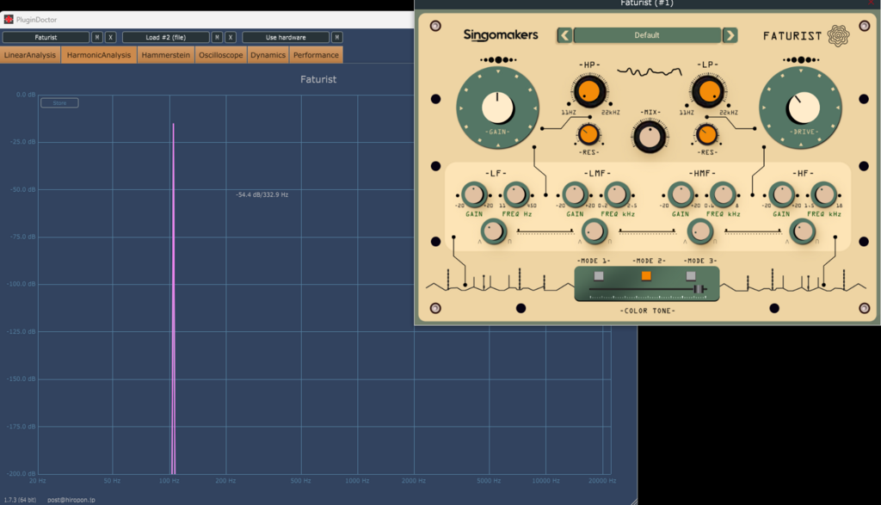Screen dimensions: 881x505
Task: Click the HMF band shape knob
Action: (x=700, y=231)
